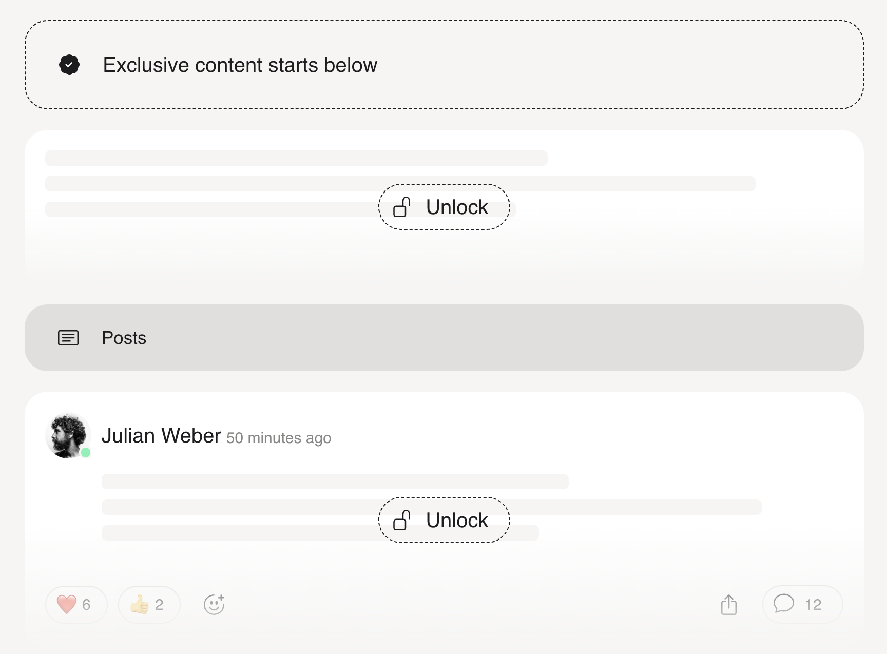Open the 12 comments
The width and height of the screenshot is (887, 654).
click(x=803, y=605)
